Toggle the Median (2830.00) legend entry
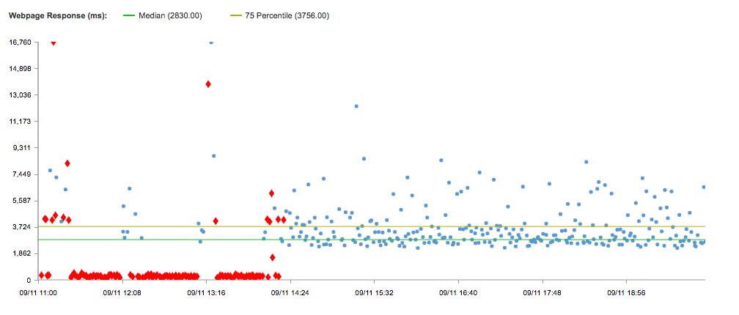 click(163, 15)
